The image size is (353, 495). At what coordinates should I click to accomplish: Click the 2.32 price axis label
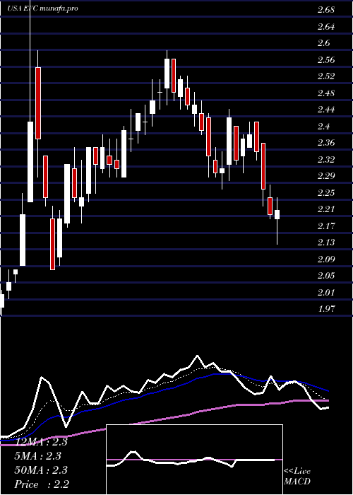325,159
